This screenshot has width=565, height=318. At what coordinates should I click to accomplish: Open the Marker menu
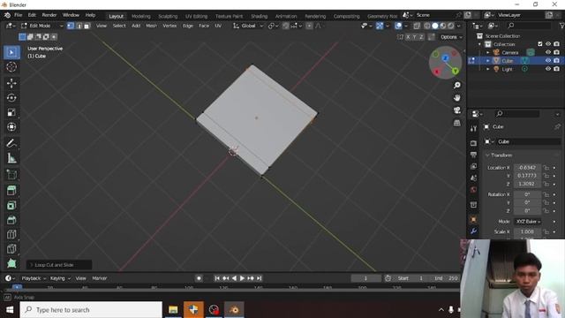pyautogui.click(x=100, y=278)
